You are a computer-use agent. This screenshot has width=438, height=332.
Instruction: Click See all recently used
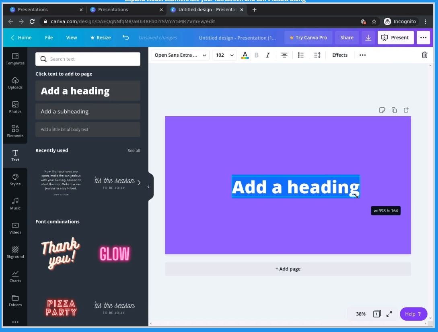click(134, 150)
